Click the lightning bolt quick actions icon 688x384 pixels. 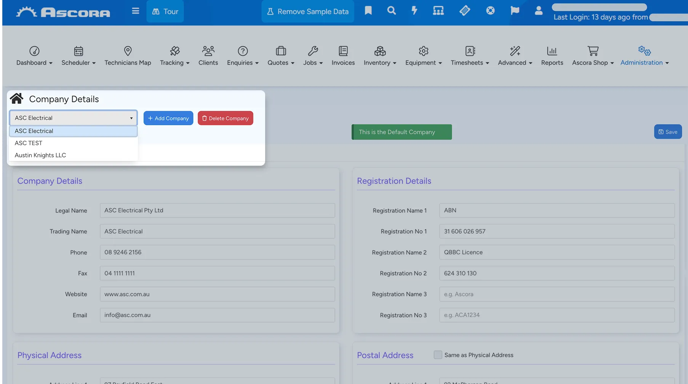(x=414, y=11)
